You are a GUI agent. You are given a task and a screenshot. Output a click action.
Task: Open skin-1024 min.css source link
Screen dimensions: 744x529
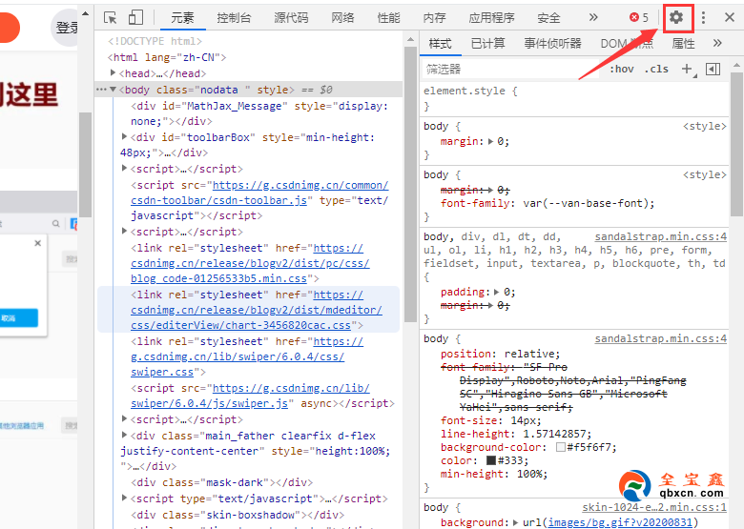click(654, 507)
